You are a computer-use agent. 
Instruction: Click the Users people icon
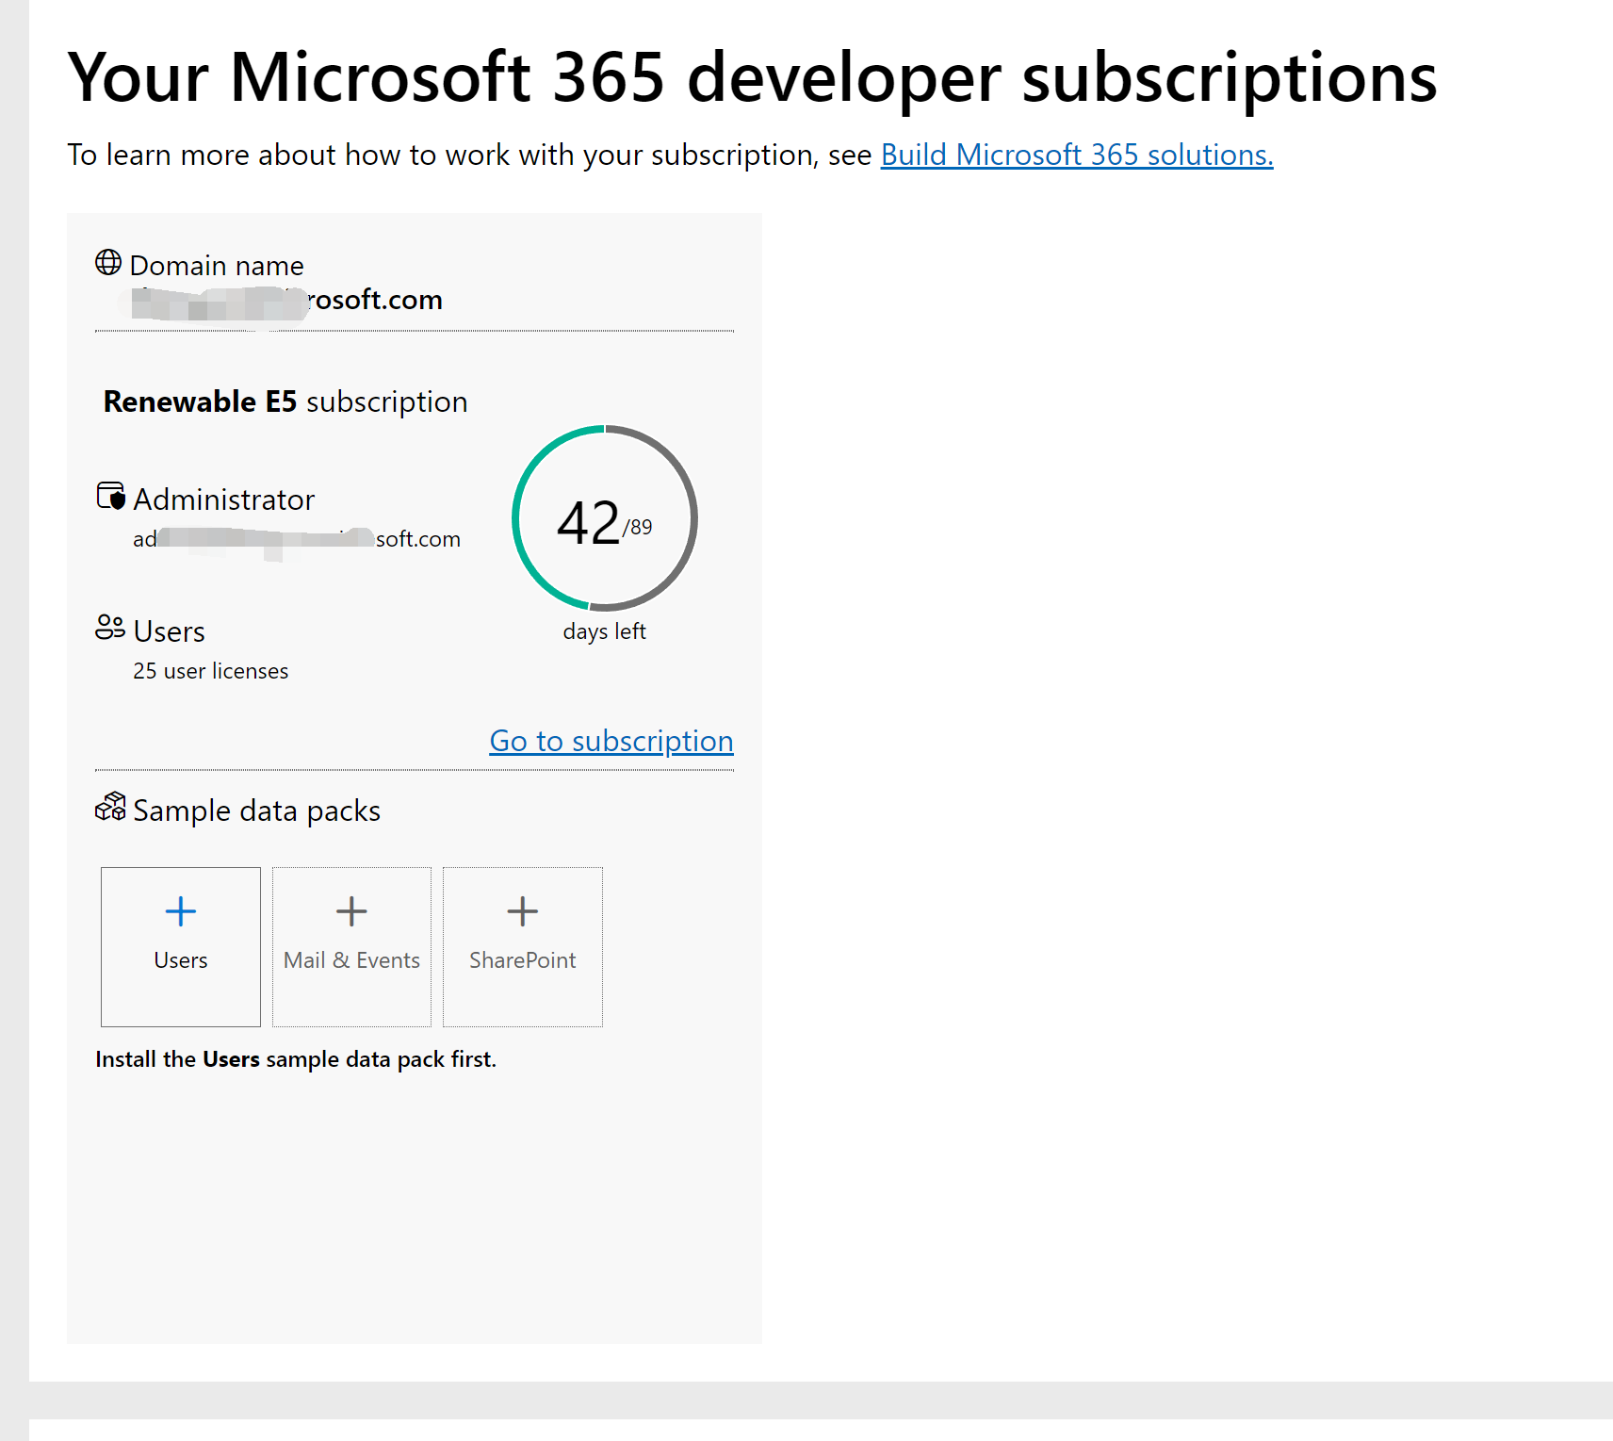coord(110,628)
